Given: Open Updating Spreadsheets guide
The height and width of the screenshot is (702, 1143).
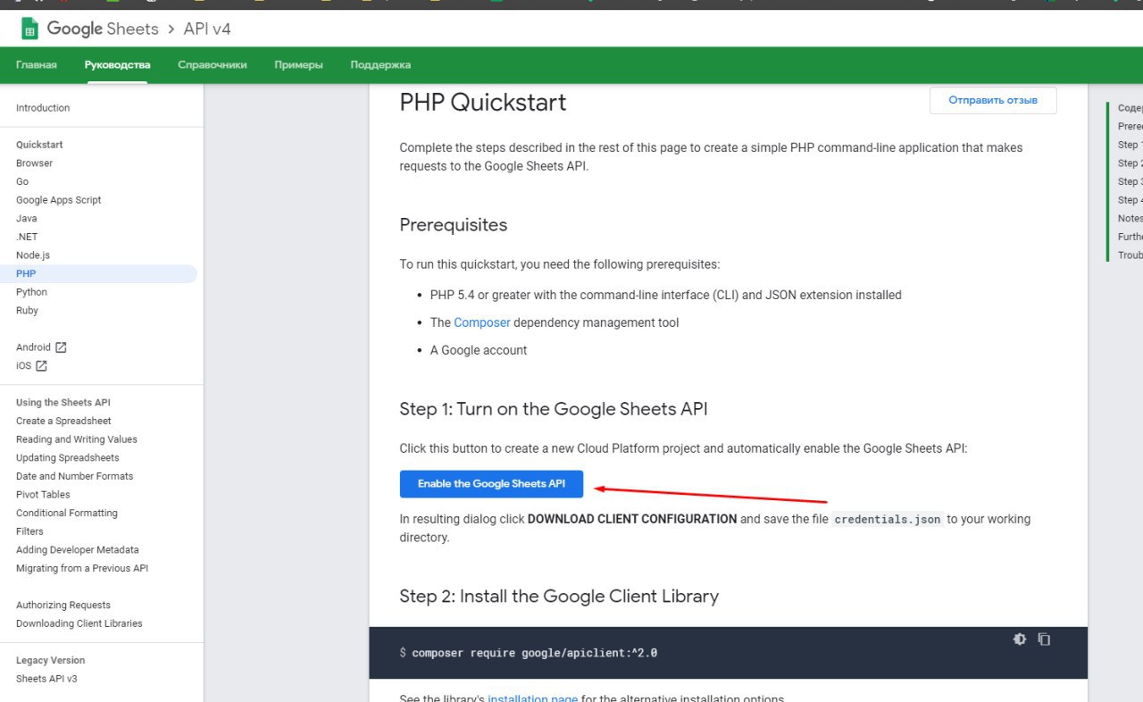Looking at the screenshot, I should [67, 458].
